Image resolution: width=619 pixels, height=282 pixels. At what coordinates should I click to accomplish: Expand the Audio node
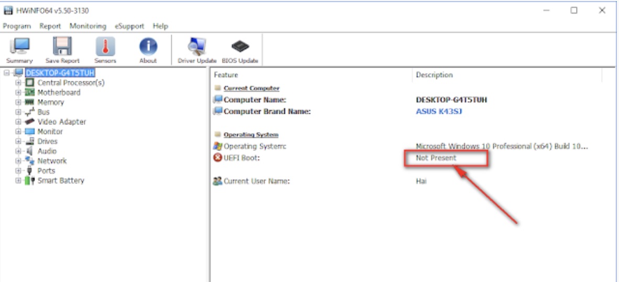tap(18, 151)
